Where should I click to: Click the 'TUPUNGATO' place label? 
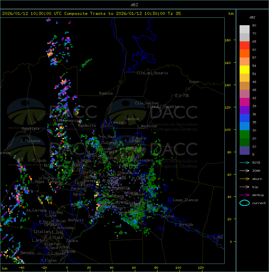pos(52,225)
